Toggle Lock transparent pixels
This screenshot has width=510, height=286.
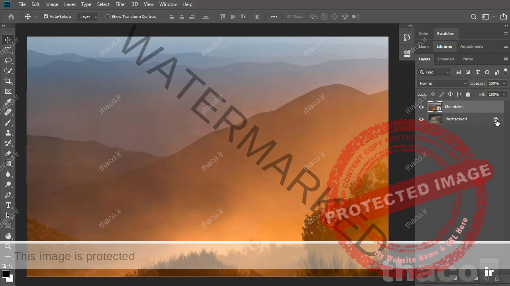coord(433,94)
